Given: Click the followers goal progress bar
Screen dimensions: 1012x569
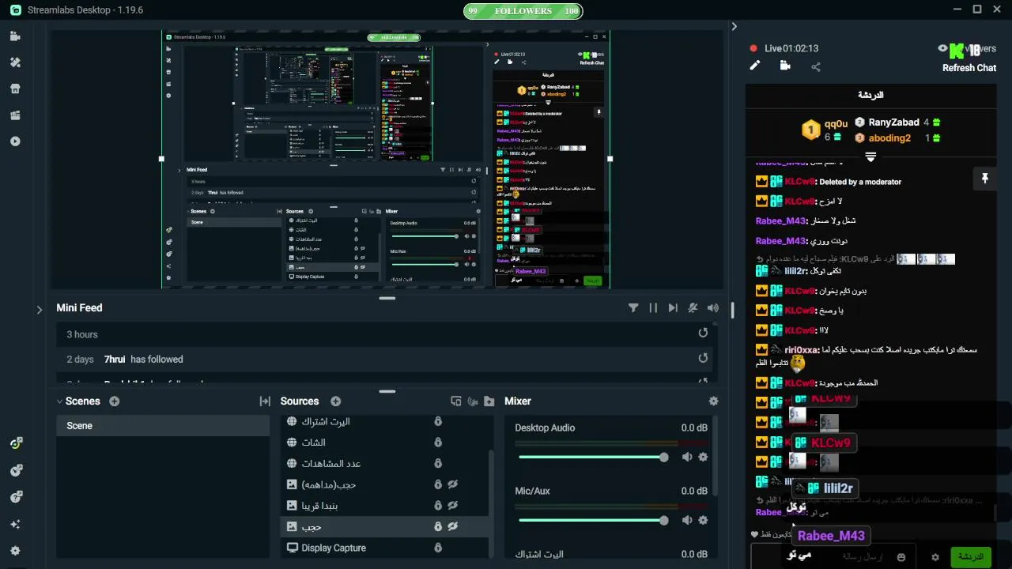Looking at the screenshot, I should [x=523, y=11].
